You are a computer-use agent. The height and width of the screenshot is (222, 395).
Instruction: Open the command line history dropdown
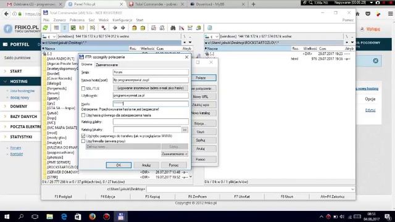pyautogui.click(x=352, y=189)
